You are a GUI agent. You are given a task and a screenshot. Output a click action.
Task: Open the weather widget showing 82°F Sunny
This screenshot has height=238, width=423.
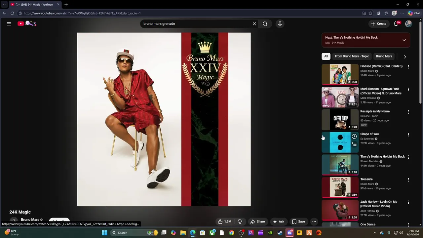click(11, 233)
